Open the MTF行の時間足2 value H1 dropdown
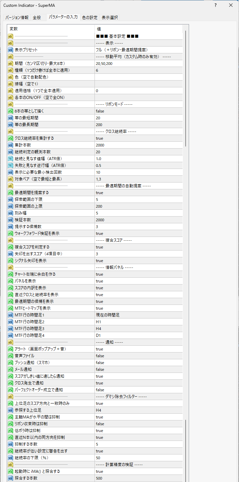239x482 pixels. pyautogui.click(x=138, y=322)
